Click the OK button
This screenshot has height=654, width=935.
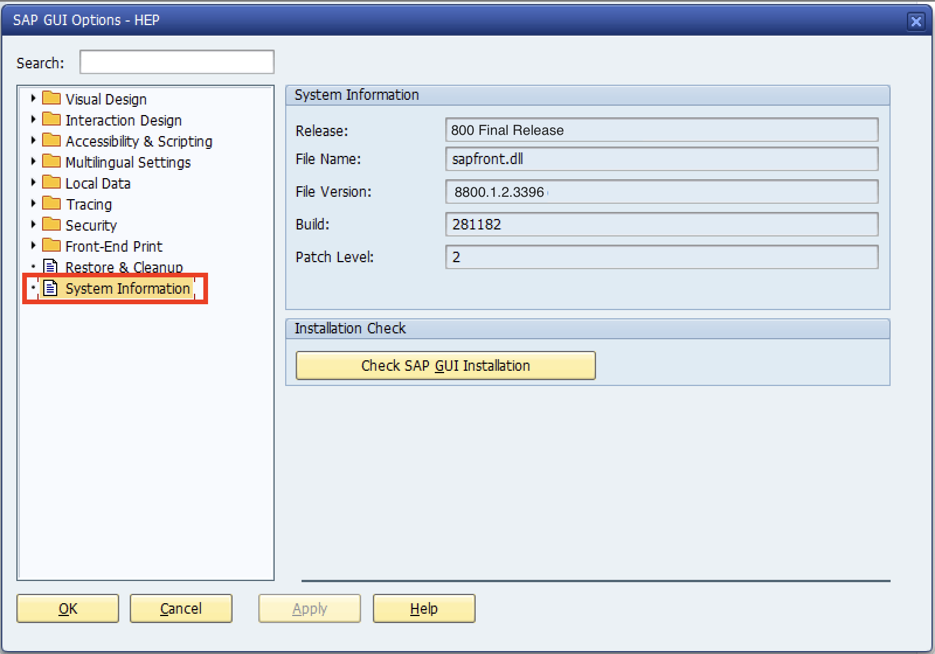coord(68,608)
